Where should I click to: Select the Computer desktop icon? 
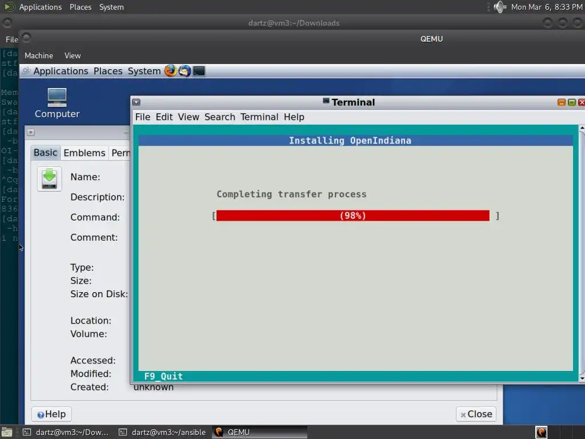(57, 103)
